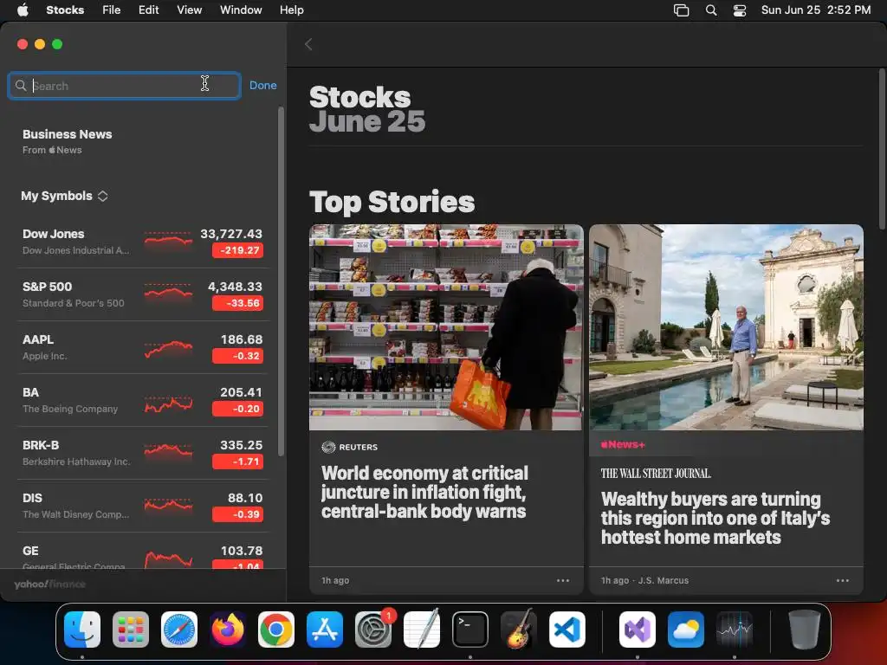Select DIS Walt Disney symbol name
This screenshot has height=665, width=887.
[x=32, y=498]
